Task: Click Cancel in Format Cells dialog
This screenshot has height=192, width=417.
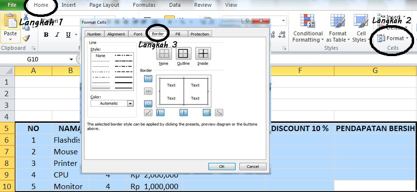Action: tap(253, 166)
